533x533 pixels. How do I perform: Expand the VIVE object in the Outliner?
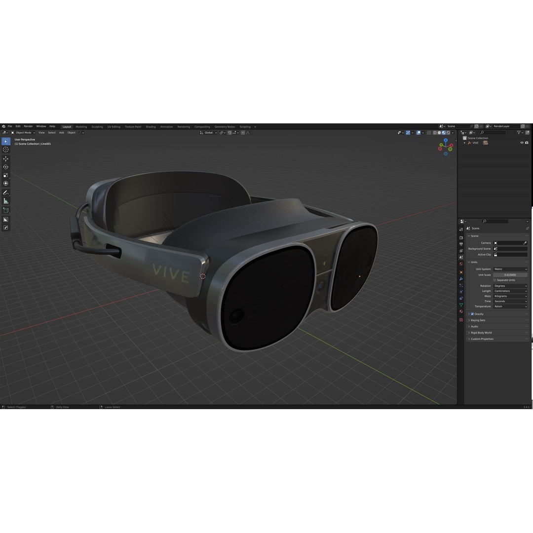pos(464,143)
